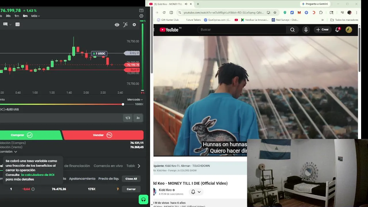Viewport: 368px width, 207px height.
Task: Open a new Chrome tab
Action: (198, 4)
